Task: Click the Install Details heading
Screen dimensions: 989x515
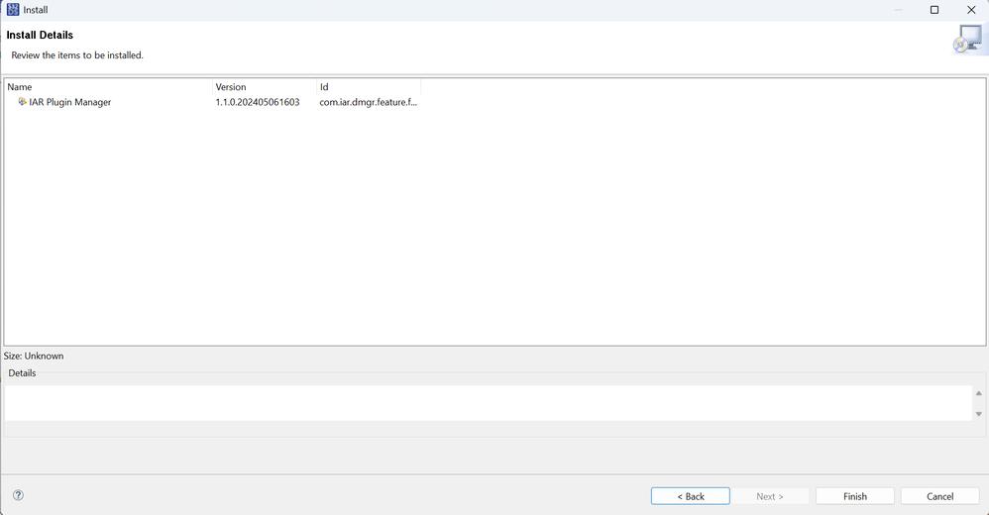Action: (x=40, y=36)
